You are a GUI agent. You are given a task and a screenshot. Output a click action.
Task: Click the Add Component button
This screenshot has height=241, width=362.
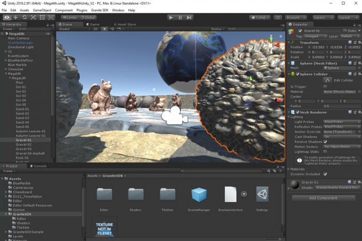tap(323, 198)
